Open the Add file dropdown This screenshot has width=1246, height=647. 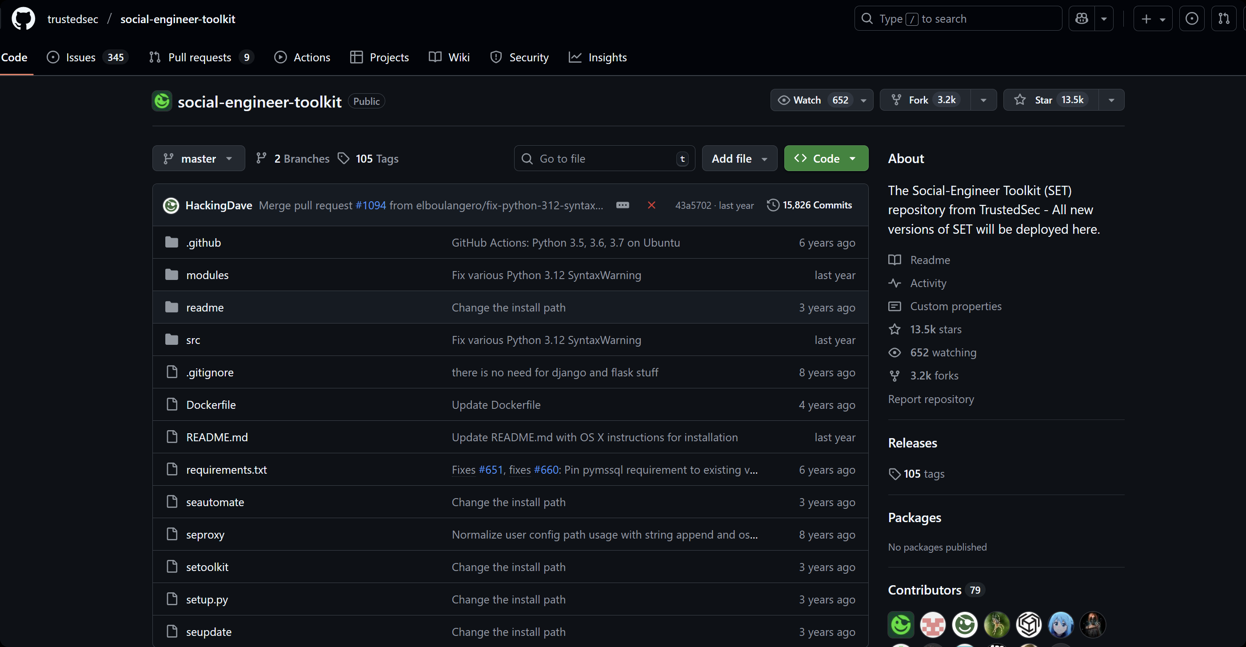(739, 159)
